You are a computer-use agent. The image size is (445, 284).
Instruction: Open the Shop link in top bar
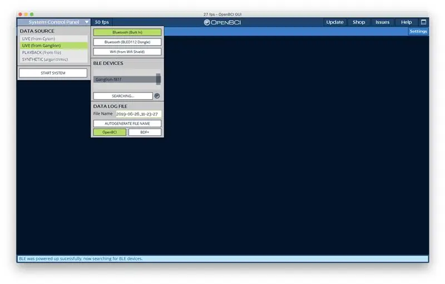click(x=359, y=22)
